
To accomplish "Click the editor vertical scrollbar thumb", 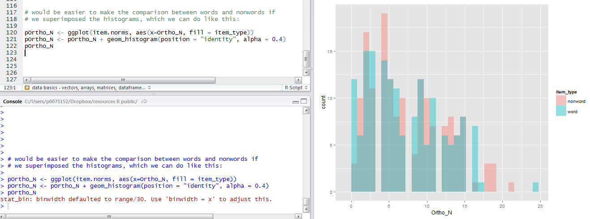I will (x=306, y=58).
